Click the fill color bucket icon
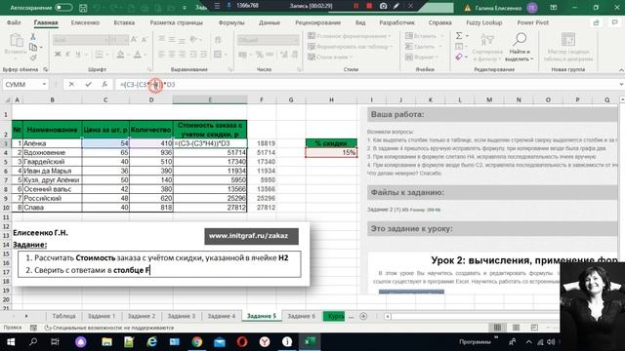 120,55
